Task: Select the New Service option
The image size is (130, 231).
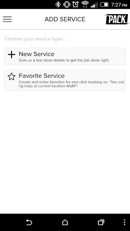Action: (65, 56)
